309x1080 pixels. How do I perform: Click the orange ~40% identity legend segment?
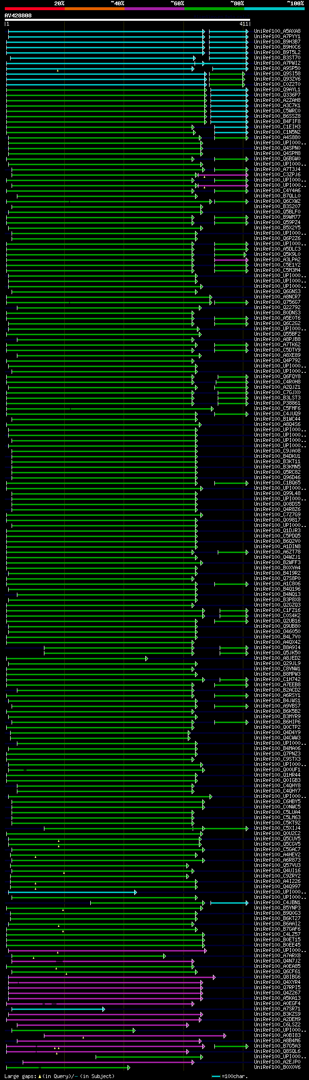point(95,9)
